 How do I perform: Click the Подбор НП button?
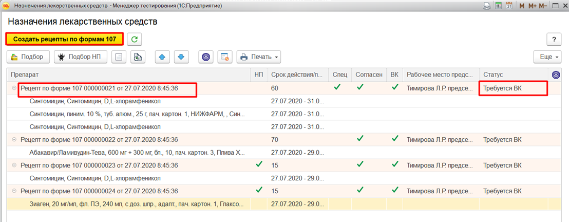pos(81,57)
